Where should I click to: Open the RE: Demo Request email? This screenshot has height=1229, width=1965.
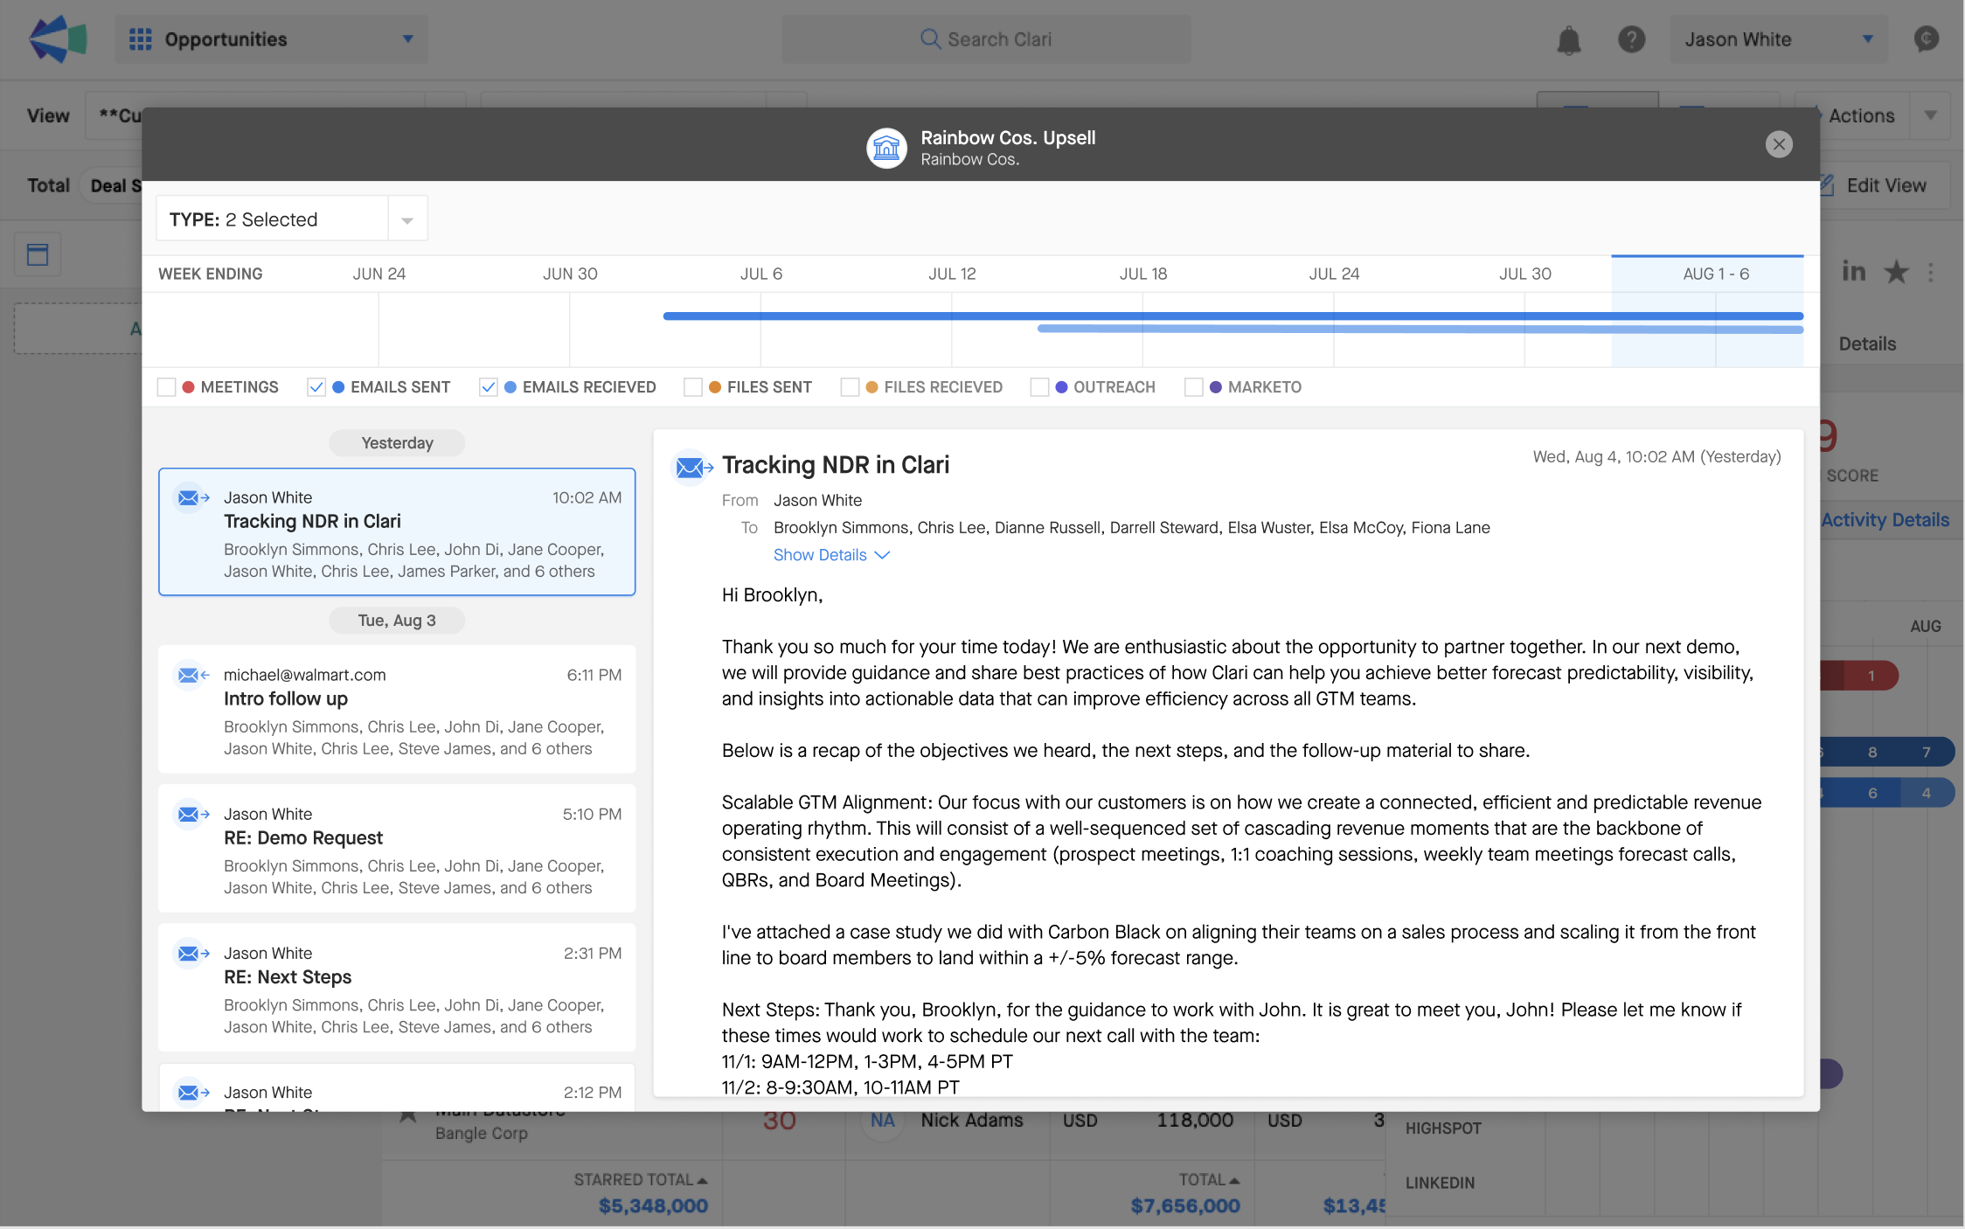[397, 848]
